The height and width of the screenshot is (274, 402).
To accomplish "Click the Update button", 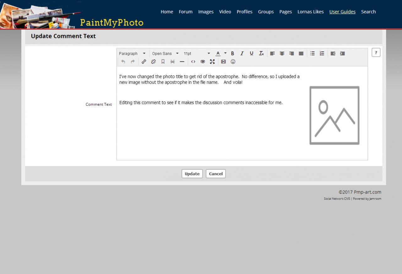I will click(x=192, y=174).
